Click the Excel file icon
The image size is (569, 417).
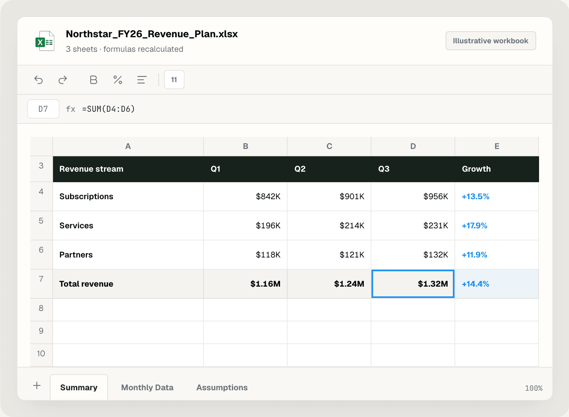click(x=45, y=41)
